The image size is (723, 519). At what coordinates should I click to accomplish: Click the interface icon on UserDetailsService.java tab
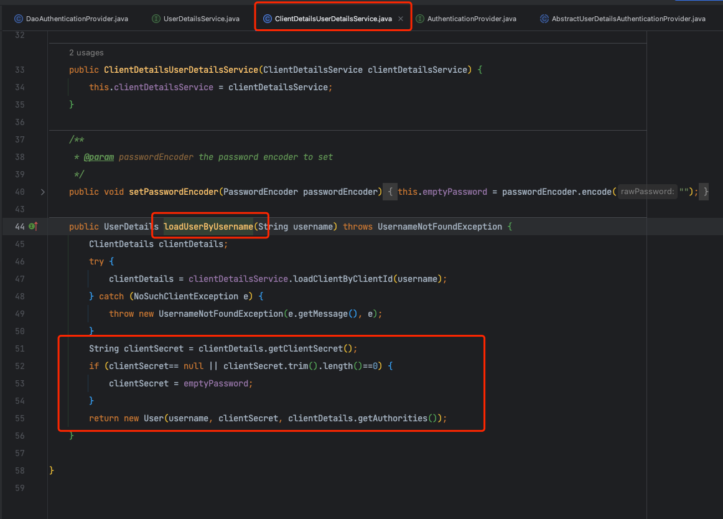pos(156,19)
